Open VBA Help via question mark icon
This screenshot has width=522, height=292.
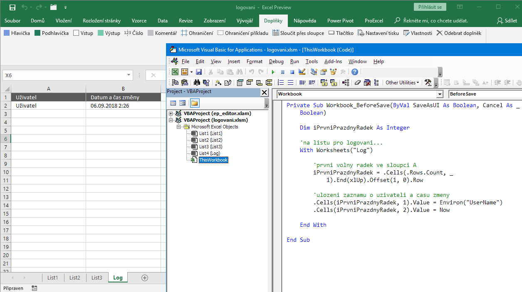pos(354,72)
